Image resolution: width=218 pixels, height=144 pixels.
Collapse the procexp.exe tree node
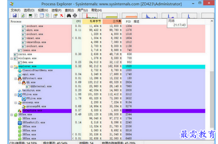tap(16, 103)
